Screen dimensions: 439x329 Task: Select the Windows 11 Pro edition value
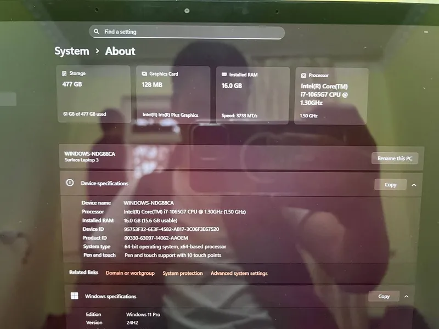tap(143, 314)
